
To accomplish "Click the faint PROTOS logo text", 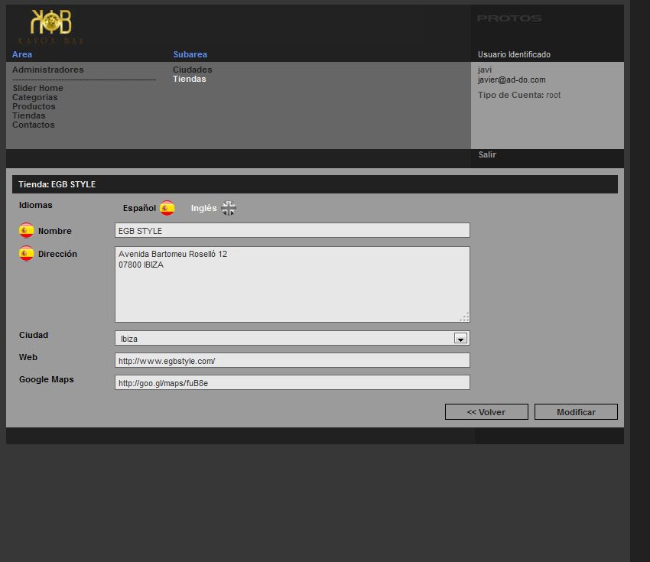I will [x=509, y=18].
